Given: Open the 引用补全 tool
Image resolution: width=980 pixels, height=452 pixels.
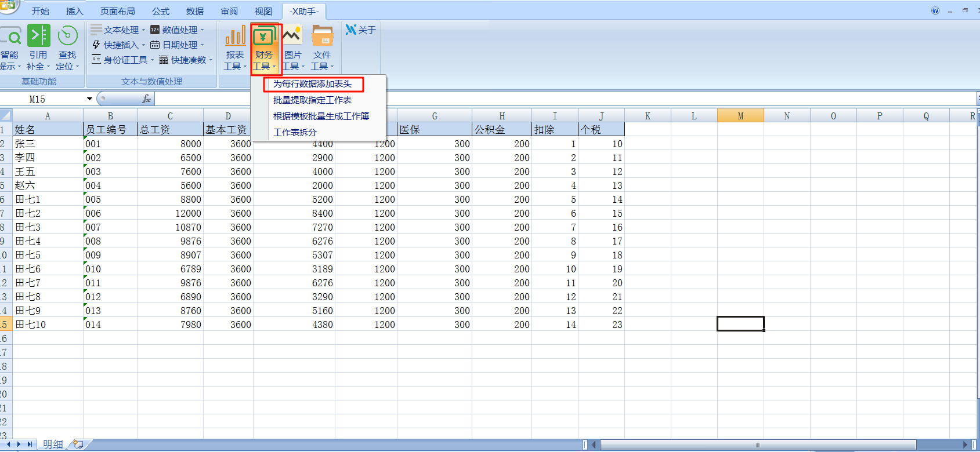Looking at the screenshot, I should [x=38, y=49].
